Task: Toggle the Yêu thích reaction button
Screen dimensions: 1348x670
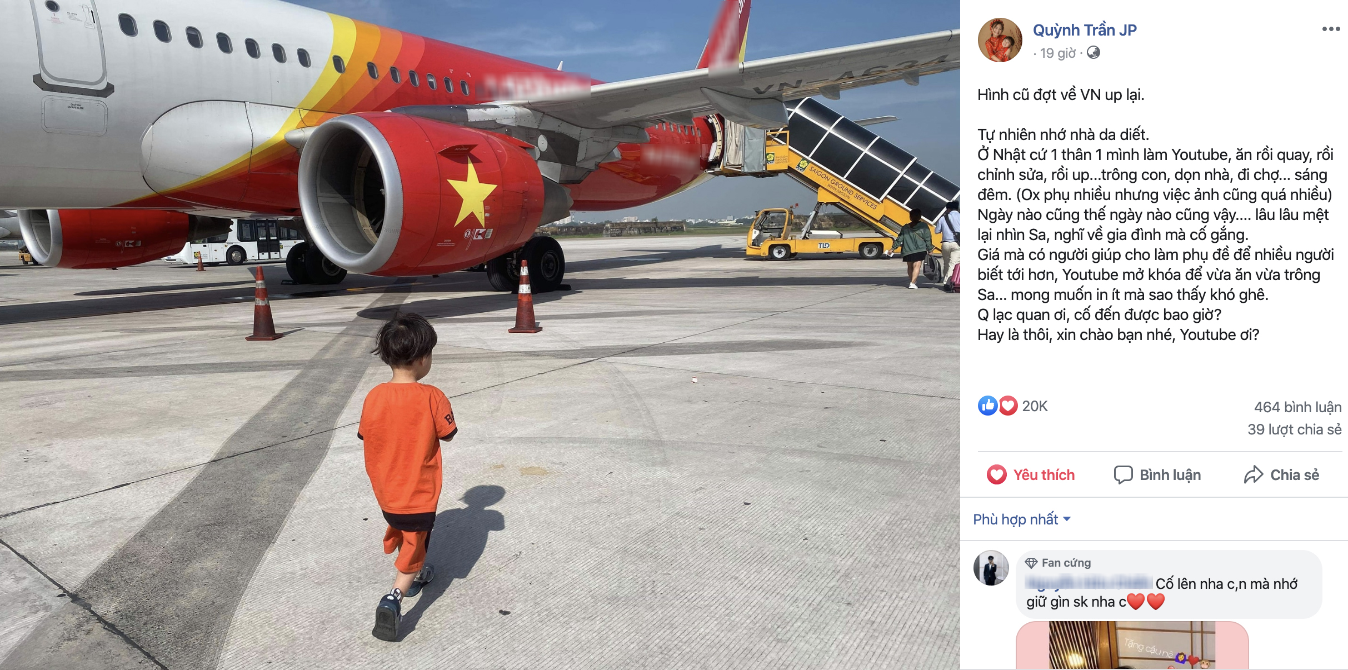Action: tap(1031, 474)
